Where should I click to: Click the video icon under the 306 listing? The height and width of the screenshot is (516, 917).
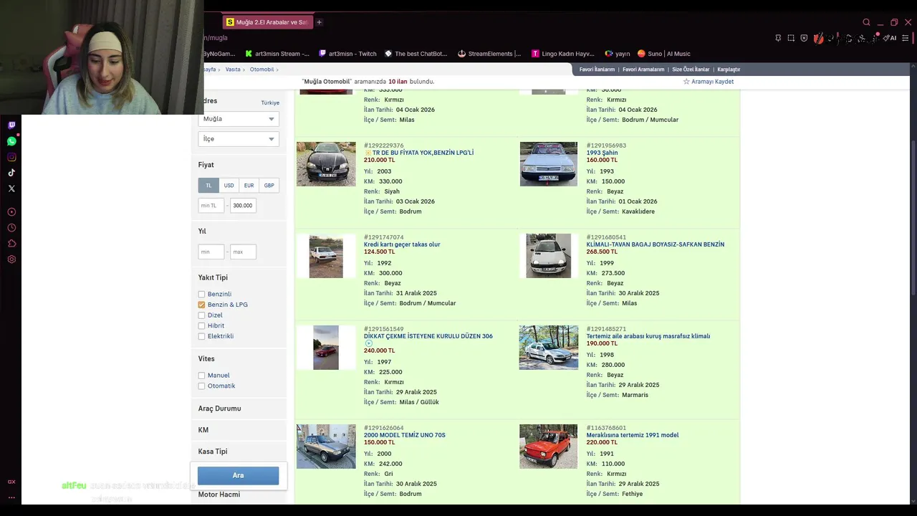coord(369,343)
